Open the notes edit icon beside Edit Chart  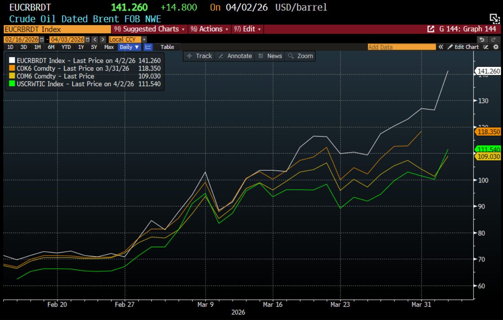(x=486, y=47)
